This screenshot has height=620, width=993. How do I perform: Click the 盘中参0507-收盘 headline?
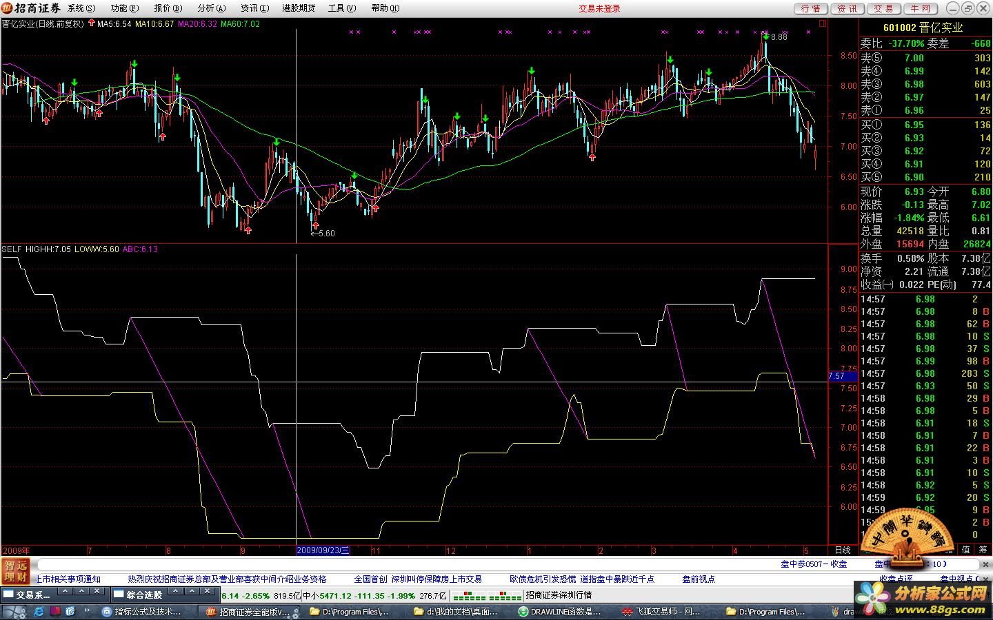coord(814,564)
